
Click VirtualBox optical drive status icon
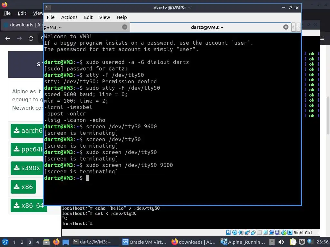coord(235,233)
